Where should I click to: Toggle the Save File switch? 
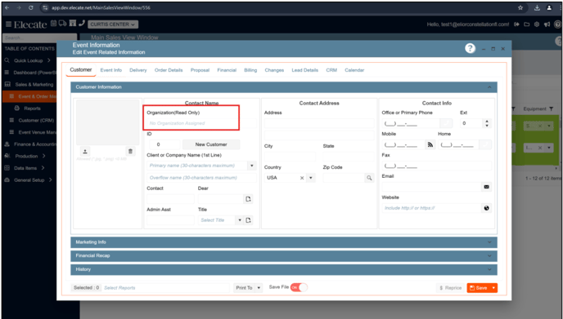299,287
